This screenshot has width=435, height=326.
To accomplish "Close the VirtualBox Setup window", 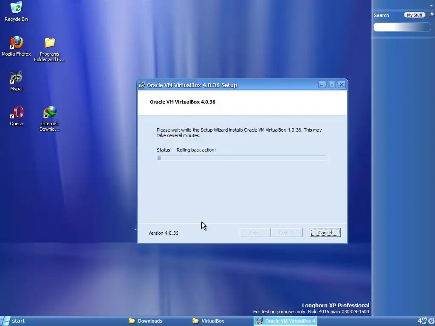I will pyautogui.click(x=342, y=84).
